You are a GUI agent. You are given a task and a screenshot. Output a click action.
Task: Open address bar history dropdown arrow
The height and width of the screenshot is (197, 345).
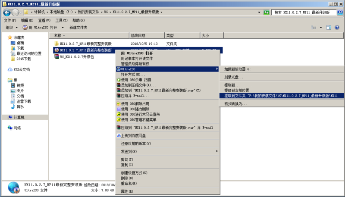259,13
